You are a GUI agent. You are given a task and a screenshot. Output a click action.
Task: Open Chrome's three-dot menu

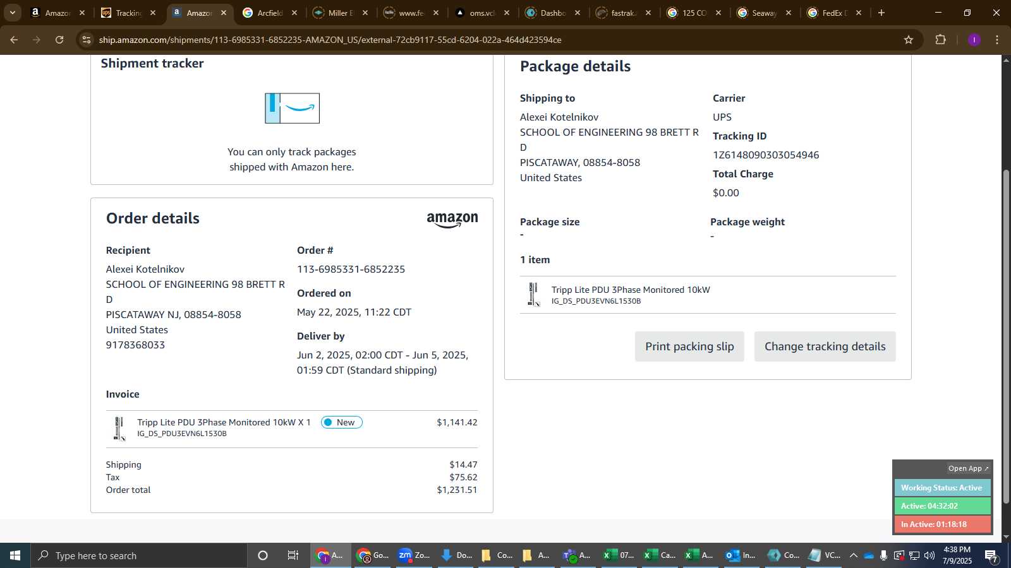997,40
